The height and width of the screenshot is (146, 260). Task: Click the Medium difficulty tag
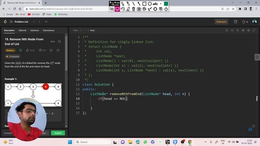pyautogui.click(x=10, y=50)
